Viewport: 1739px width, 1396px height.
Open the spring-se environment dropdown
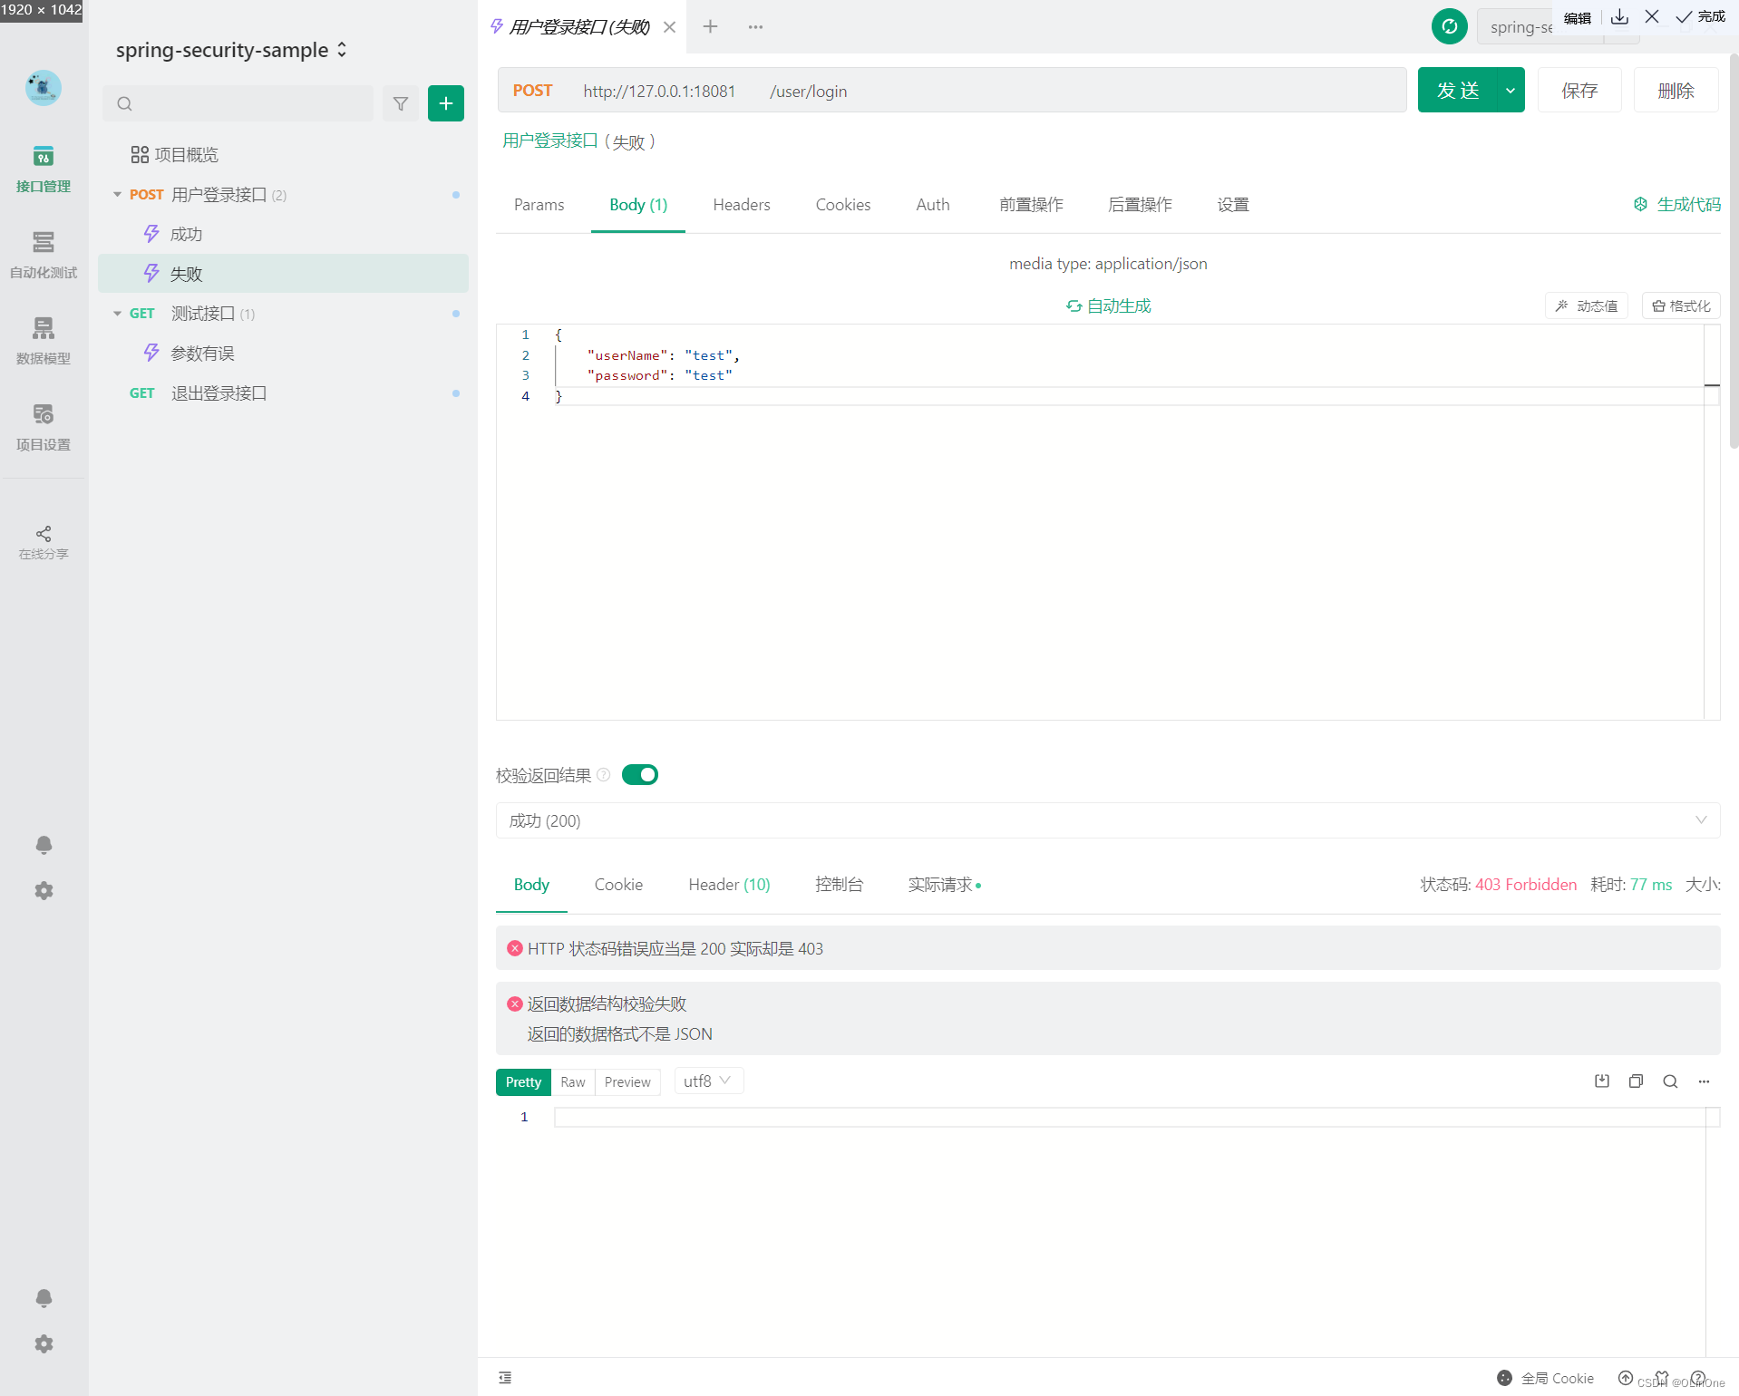[x=1559, y=26]
